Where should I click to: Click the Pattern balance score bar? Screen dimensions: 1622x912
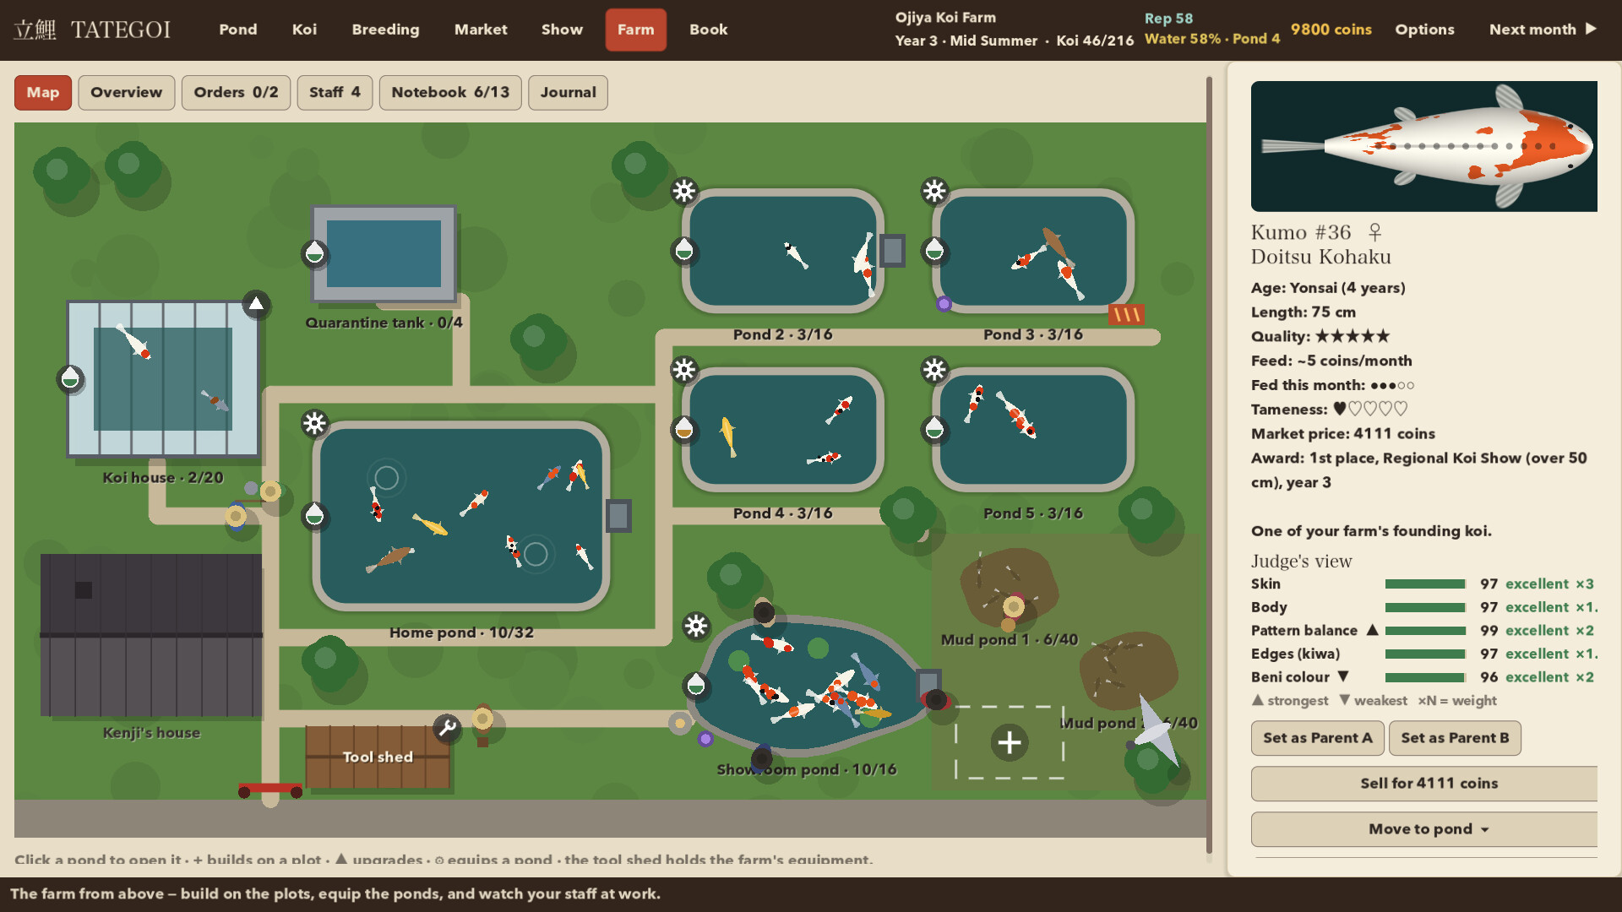point(1425,631)
